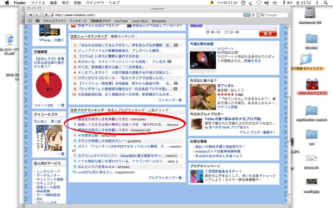
Task: Open the ファイル menu
Action: (x=38, y=3)
